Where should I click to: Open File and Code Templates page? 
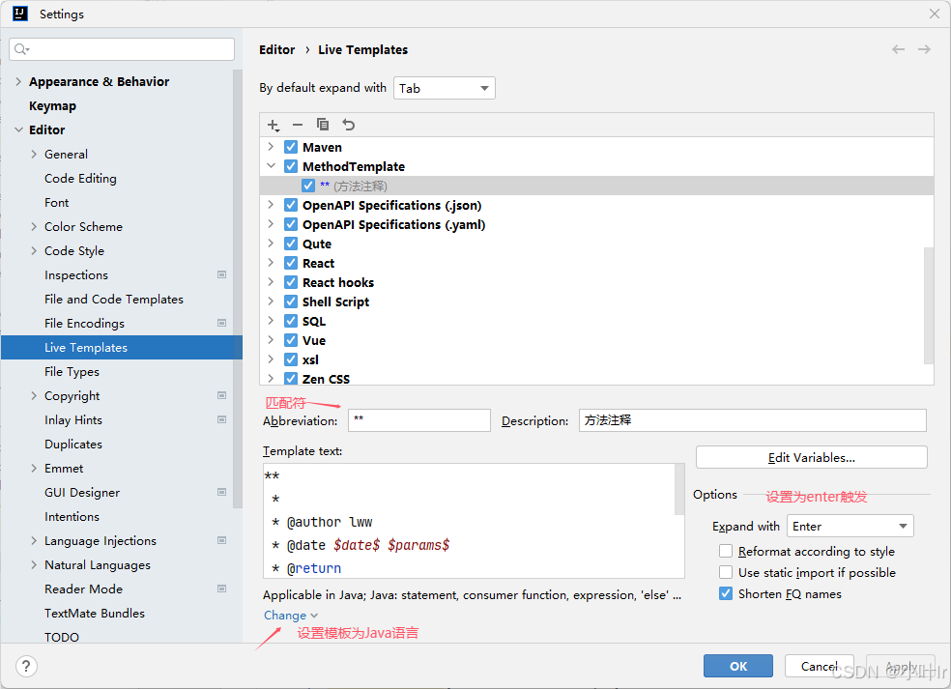[113, 299]
